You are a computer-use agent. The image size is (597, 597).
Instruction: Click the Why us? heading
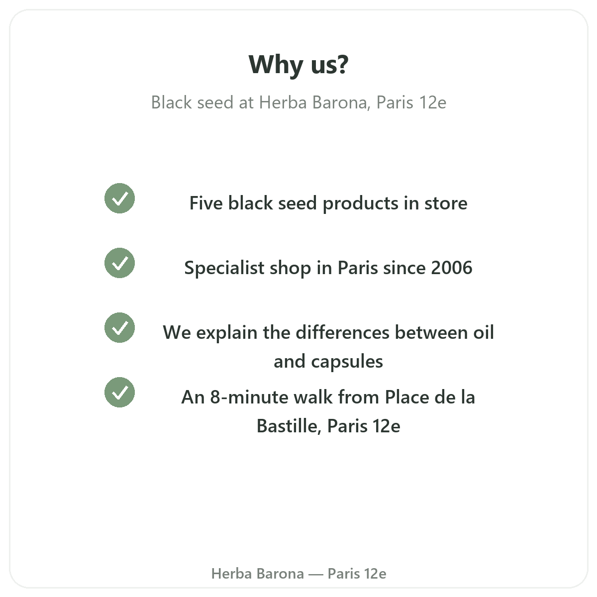point(298,65)
